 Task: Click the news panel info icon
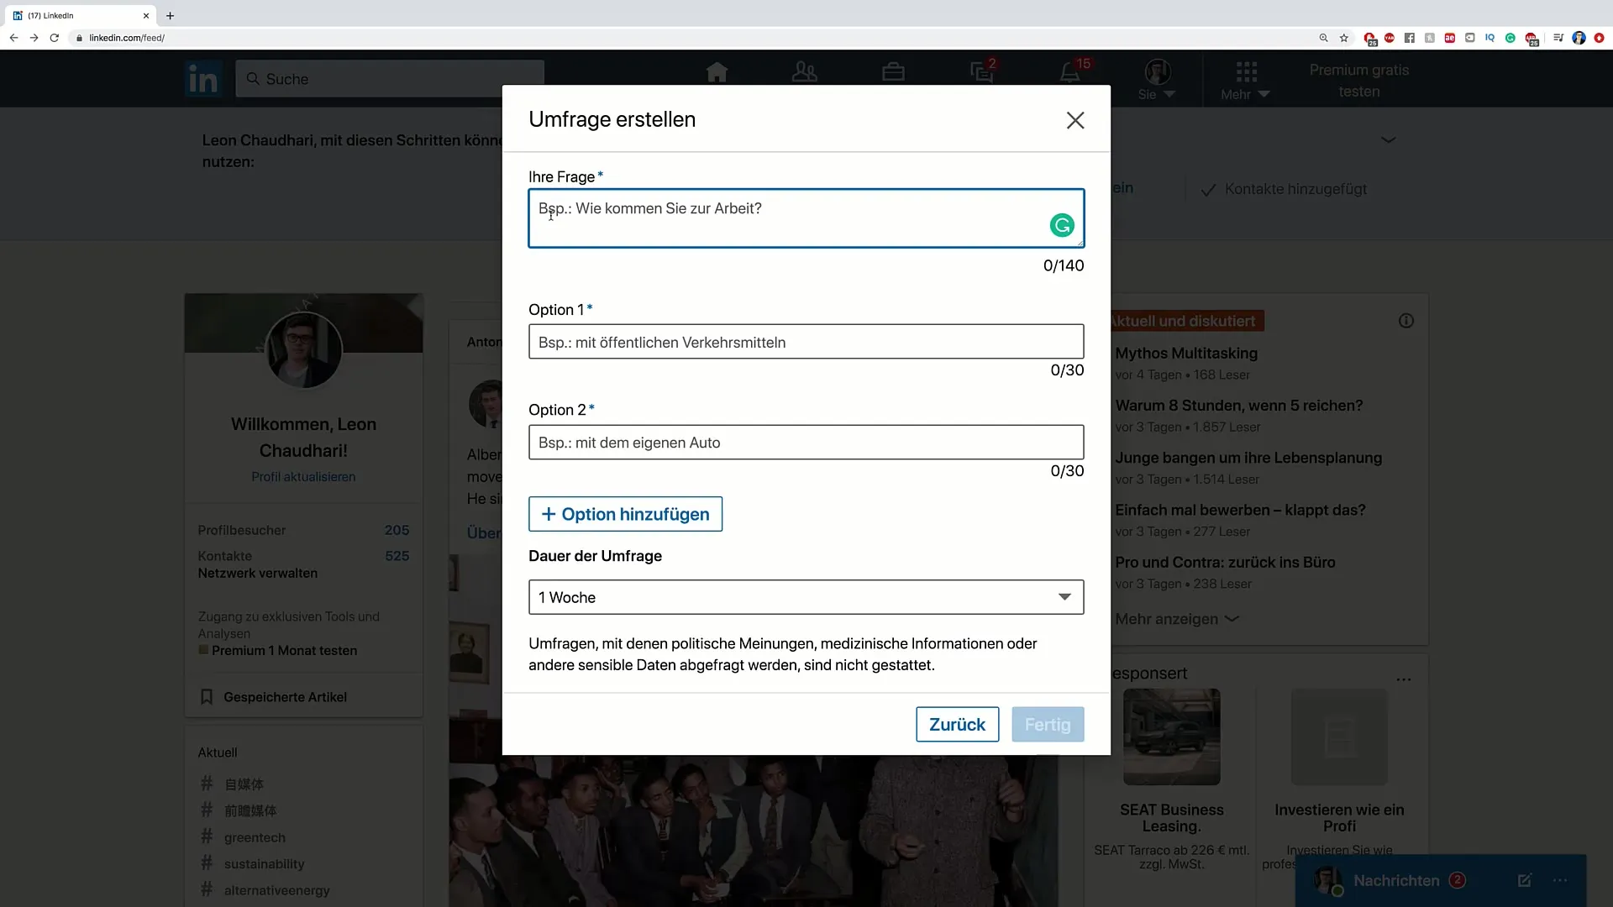coord(1406,321)
